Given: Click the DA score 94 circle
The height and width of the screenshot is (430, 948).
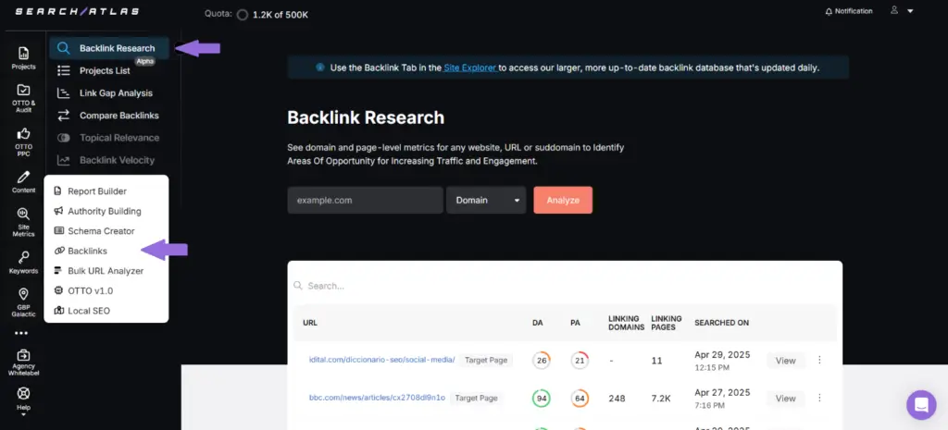Looking at the screenshot, I should click(x=542, y=399).
